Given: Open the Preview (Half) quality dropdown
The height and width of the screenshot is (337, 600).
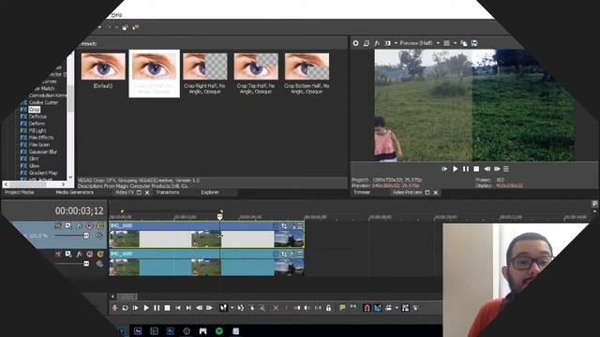Looking at the screenshot, I should click(x=419, y=43).
